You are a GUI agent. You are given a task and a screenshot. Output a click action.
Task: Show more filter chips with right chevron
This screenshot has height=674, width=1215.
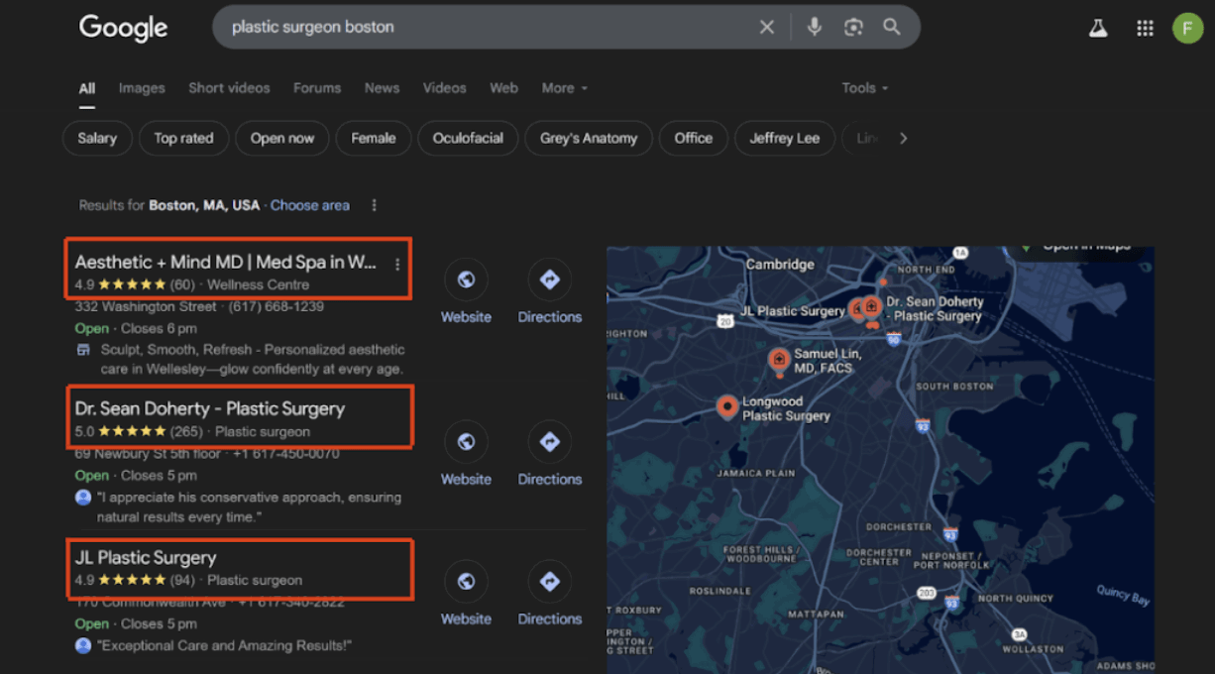point(903,139)
